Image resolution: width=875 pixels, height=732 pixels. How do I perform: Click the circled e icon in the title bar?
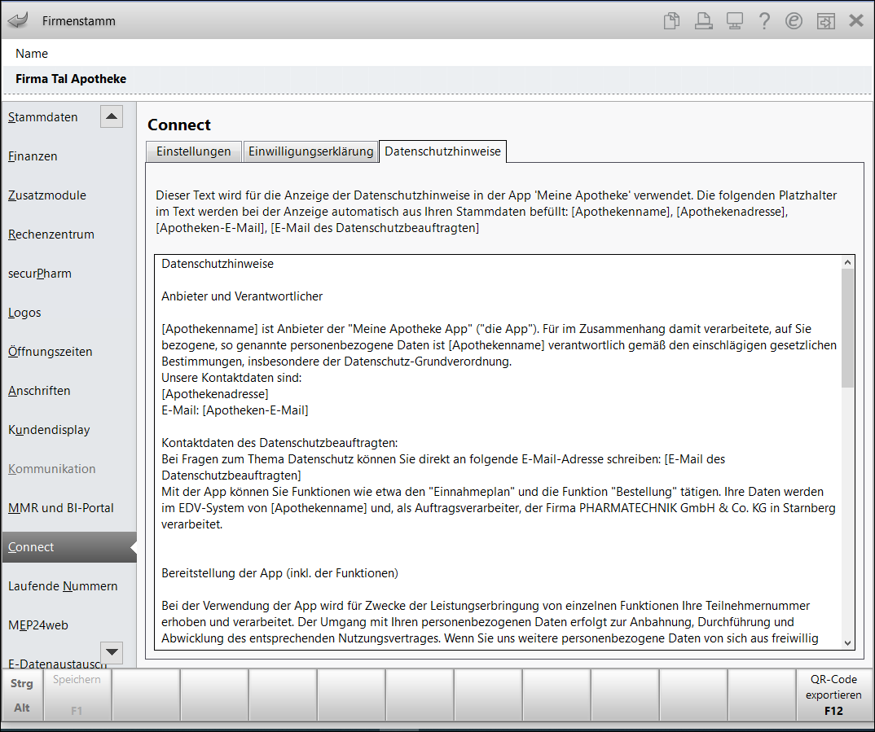pyautogui.click(x=794, y=20)
